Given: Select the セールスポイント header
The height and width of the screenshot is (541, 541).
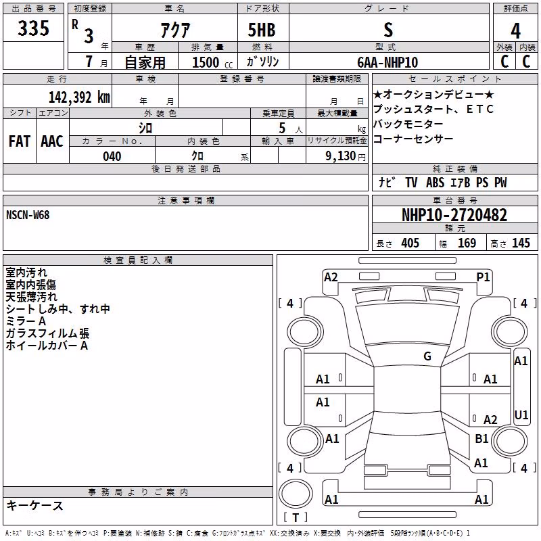Looking at the screenshot, I should tap(454, 78).
